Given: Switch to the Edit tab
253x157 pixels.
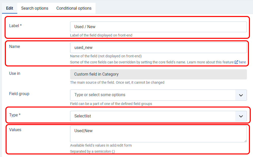Looking at the screenshot, I should pyautogui.click(x=9, y=8).
